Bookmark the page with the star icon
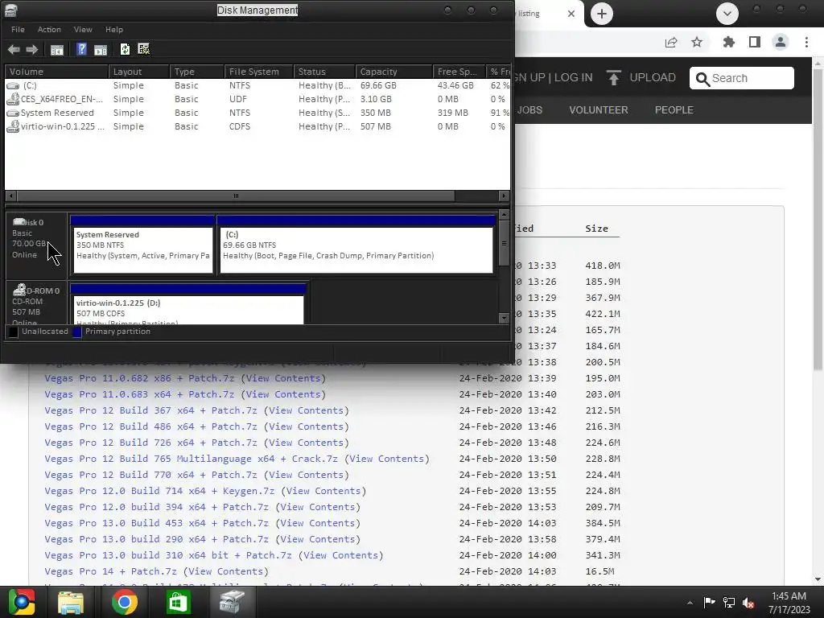Image resolution: width=824 pixels, height=618 pixels. click(x=697, y=42)
